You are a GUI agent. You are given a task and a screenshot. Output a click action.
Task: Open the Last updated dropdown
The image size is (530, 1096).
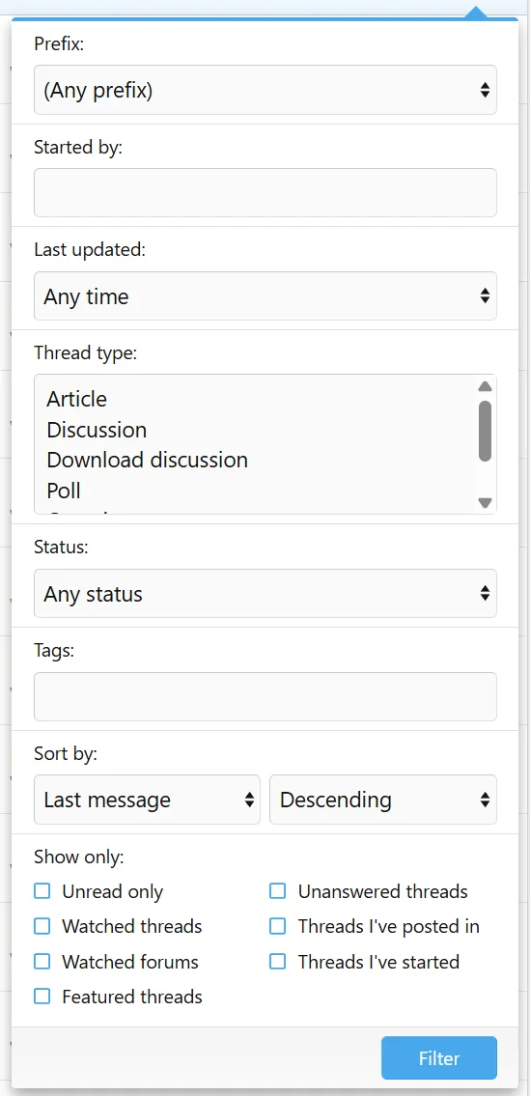265,296
